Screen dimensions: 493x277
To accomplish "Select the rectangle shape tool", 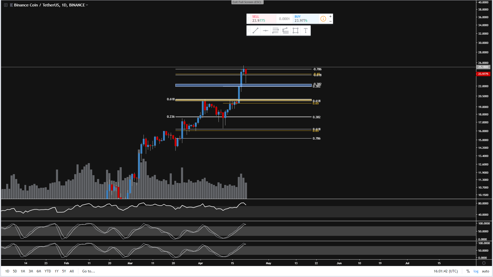I will point(296,31).
